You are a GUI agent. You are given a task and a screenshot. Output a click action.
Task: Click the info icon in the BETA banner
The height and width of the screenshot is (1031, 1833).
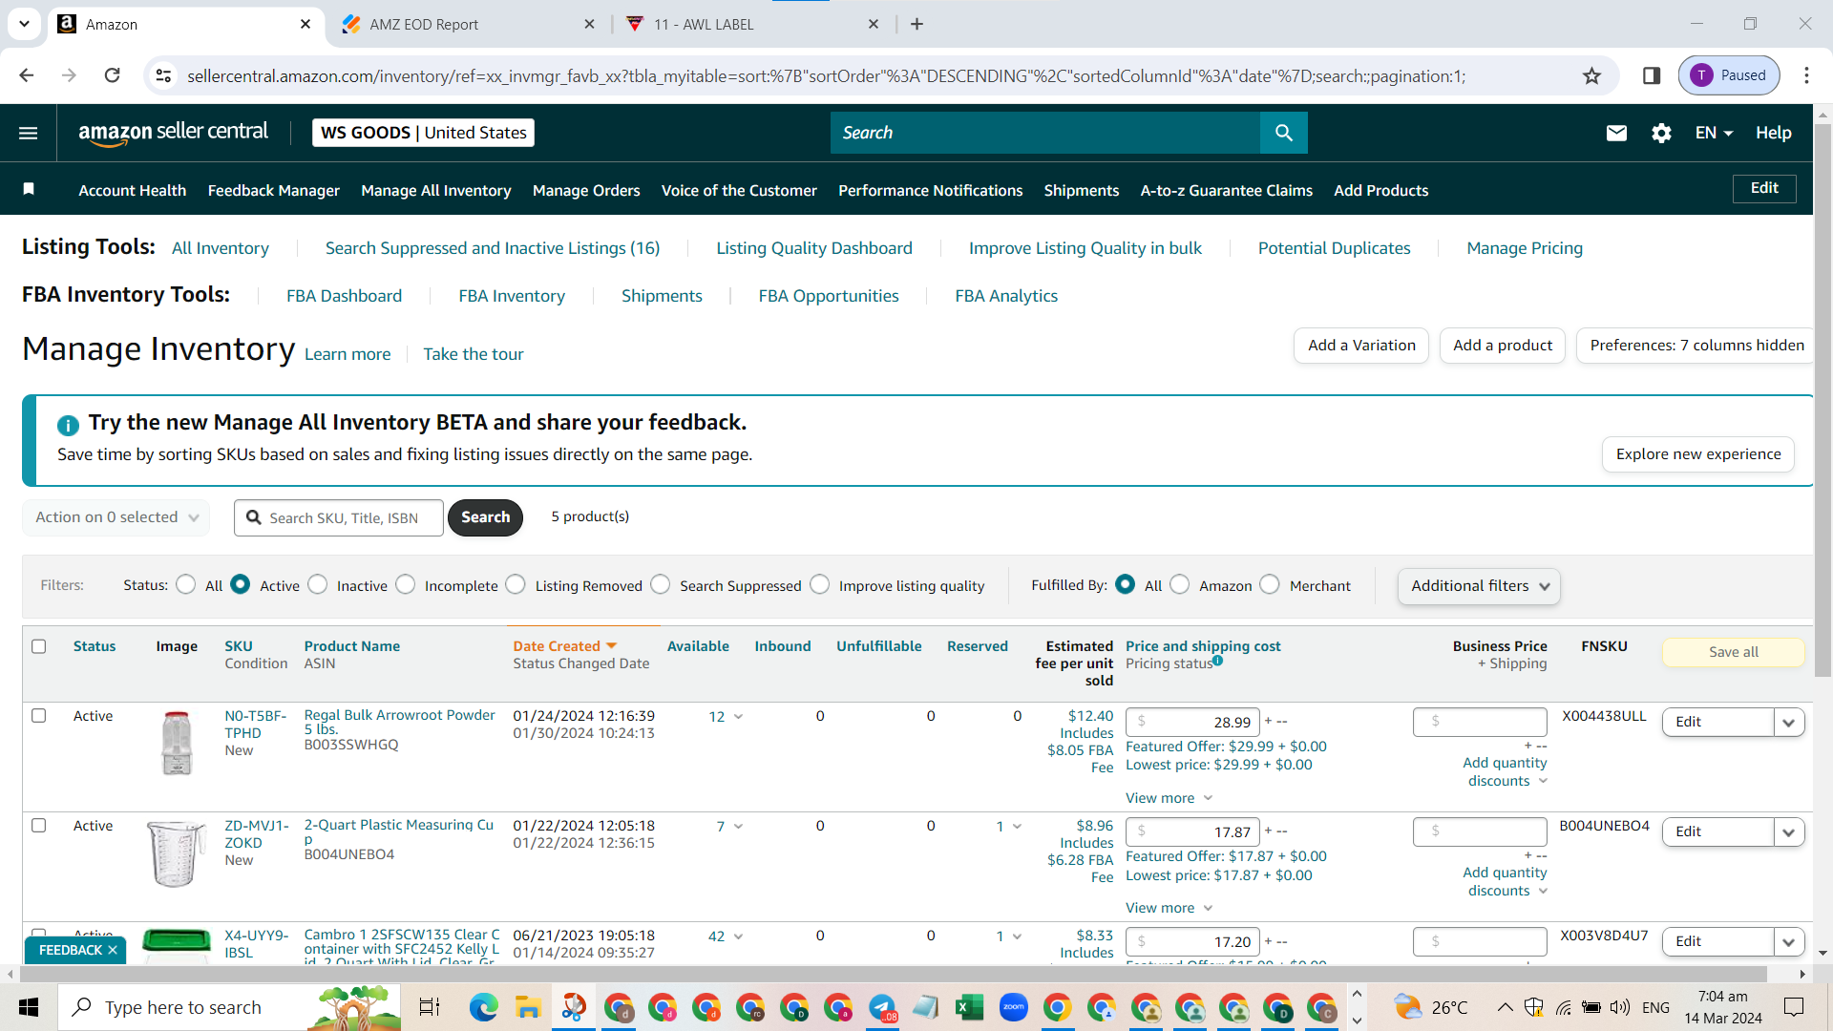(68, 425)
